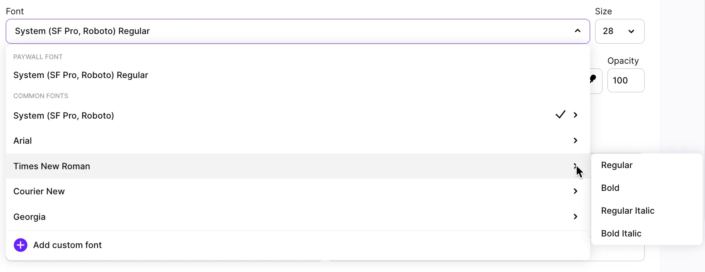The height and width of the screenshot is (272, 705).
Task: Select paywall font System Regular
Action: pos(81,75)
